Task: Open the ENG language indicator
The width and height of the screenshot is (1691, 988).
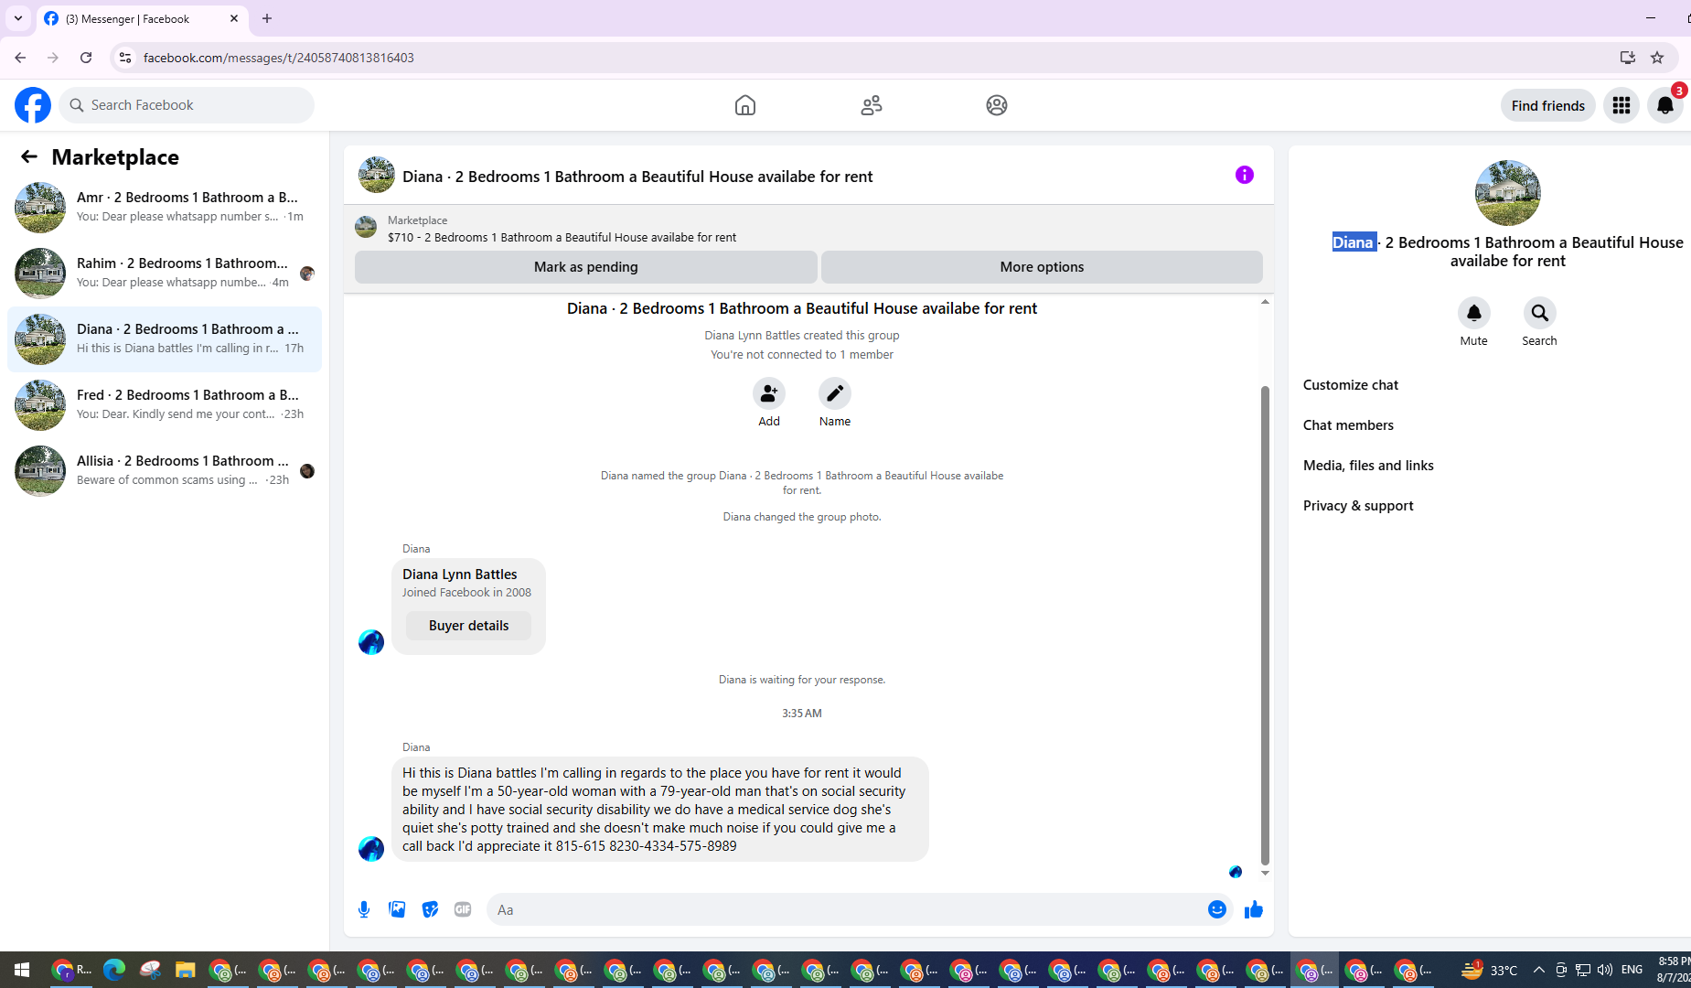Action: 1632,970
